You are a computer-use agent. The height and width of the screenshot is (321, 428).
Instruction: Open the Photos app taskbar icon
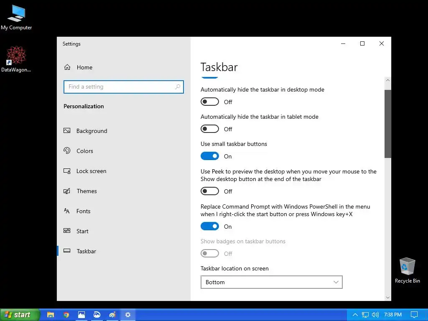pyautogui.click(x=82, y=315)
